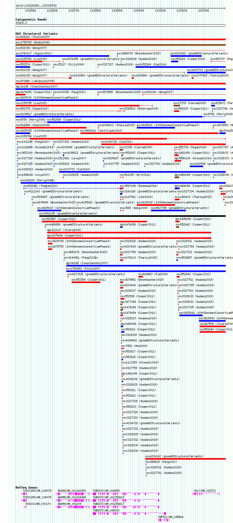
Task: Select nsv1113353 (Alsmadi2014) label
Action: (140, 362)
